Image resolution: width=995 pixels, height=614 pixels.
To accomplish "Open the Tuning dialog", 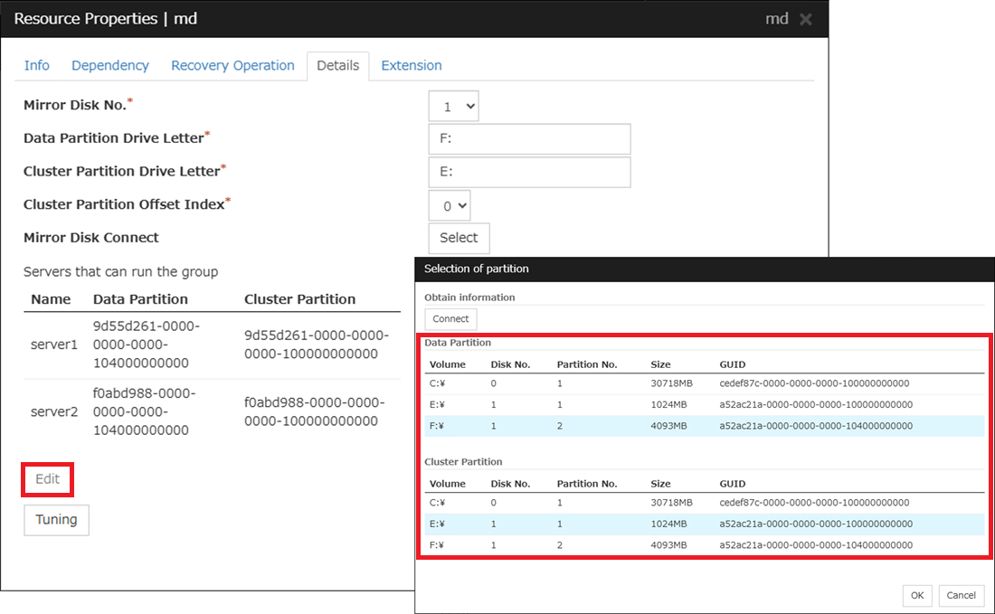I will pos(56,520).
